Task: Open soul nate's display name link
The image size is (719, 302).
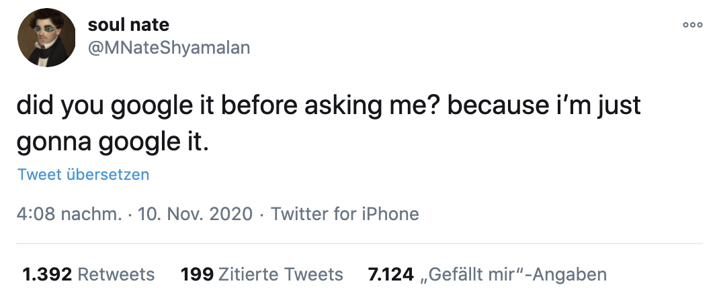Action: (x=128, y=26)
